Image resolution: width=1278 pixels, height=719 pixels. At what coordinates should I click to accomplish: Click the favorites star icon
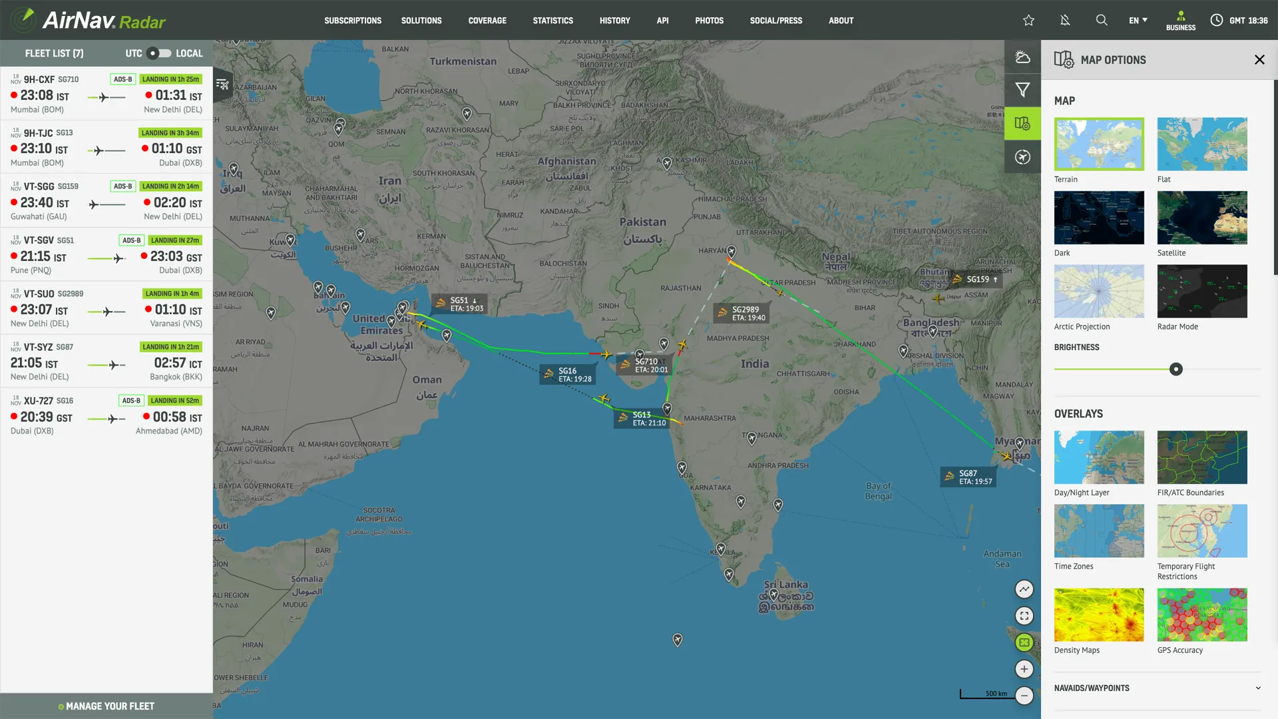[x=1028, y=20]
